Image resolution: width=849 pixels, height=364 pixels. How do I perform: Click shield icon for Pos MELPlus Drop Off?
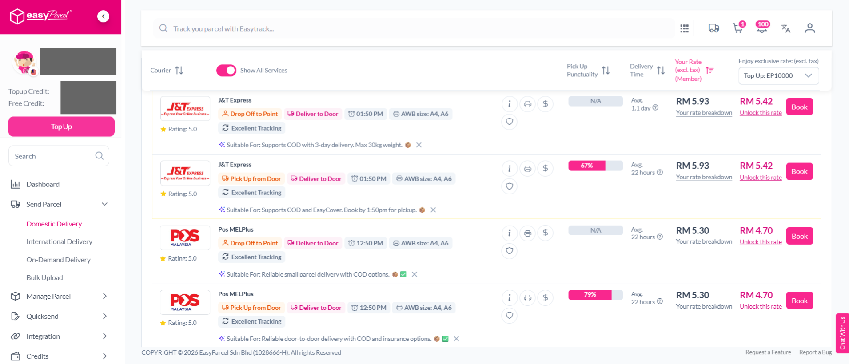tap(509, 251)
